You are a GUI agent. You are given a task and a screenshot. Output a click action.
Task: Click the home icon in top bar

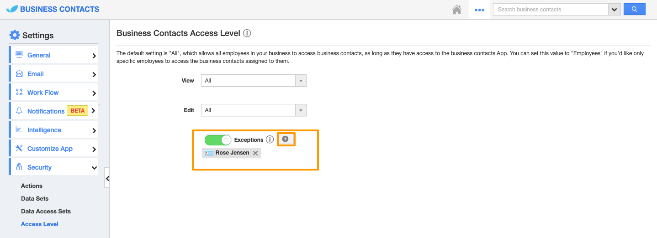click(456, 10)
